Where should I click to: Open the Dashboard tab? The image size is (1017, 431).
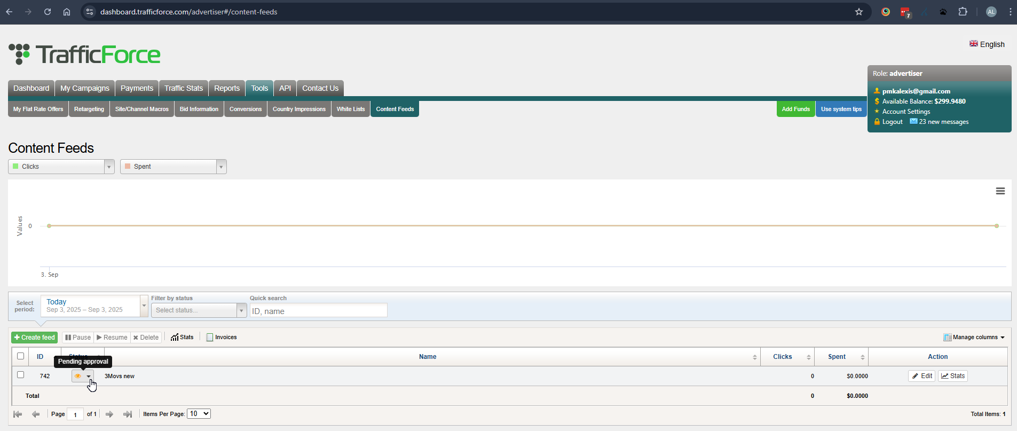[31, 88]
